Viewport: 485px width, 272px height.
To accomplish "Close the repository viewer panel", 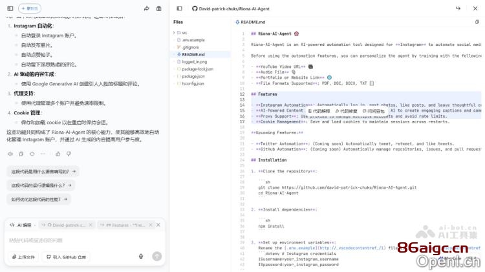I will pyautogui.click(x=475, y=8).
